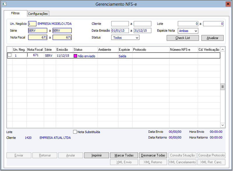233x171 pixels.
Task: Click the Un. Neg. column header
Action: (20, 50)
